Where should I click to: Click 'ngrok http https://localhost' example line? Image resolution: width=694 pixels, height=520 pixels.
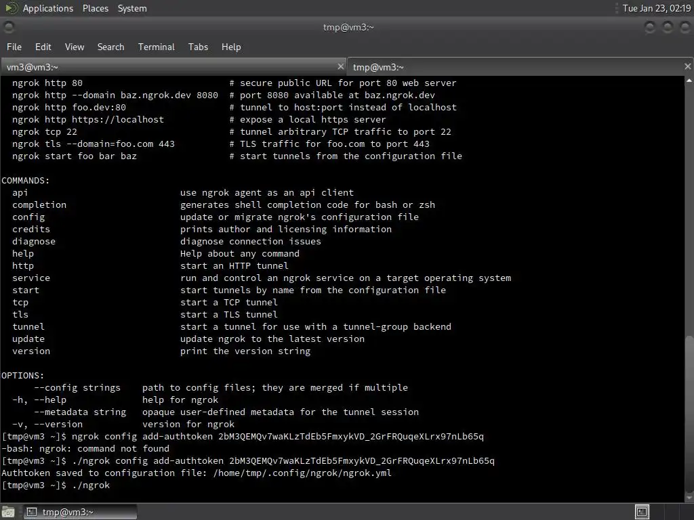(x=88, y=119)
